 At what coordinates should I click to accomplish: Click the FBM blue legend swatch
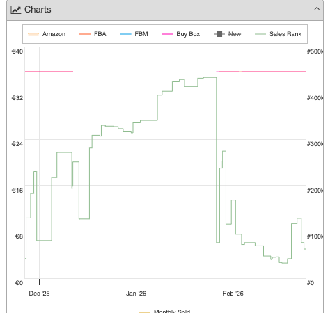(125, 34)
